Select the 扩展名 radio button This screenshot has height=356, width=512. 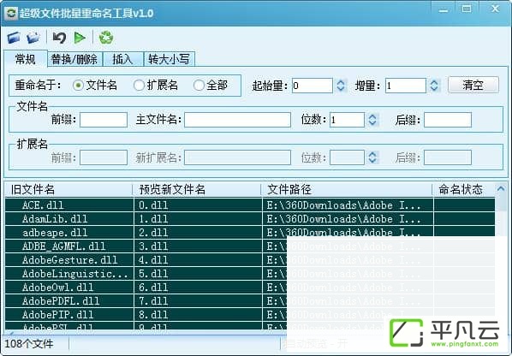click(x=139, y=86)
